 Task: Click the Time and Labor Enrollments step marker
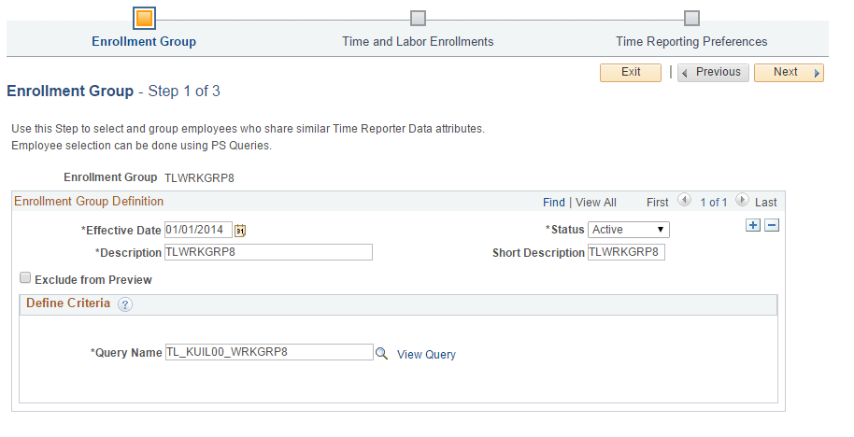coord(418,19)
